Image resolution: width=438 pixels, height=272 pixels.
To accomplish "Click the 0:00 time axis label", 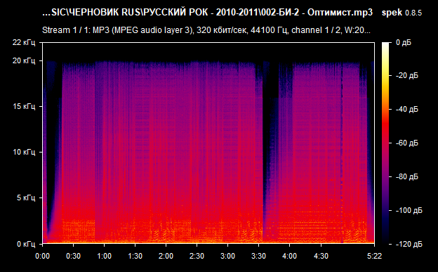I will point(42,256).
